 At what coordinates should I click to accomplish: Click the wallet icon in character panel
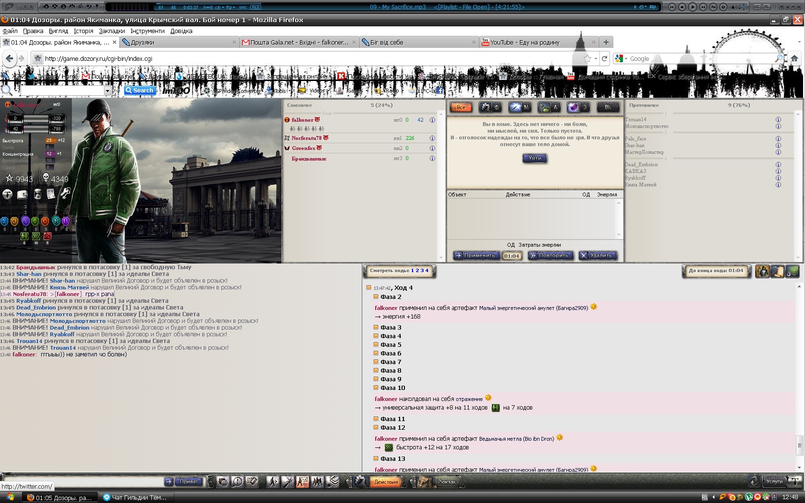tap(22, 194)
